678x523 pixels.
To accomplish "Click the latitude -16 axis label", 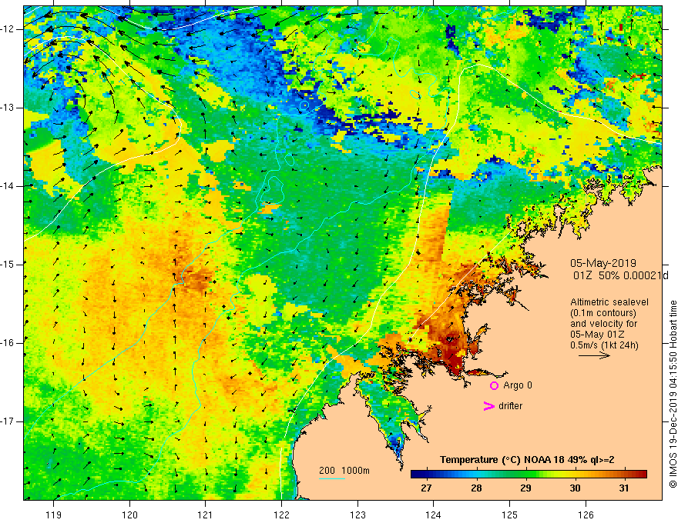I will coord(8,343).
